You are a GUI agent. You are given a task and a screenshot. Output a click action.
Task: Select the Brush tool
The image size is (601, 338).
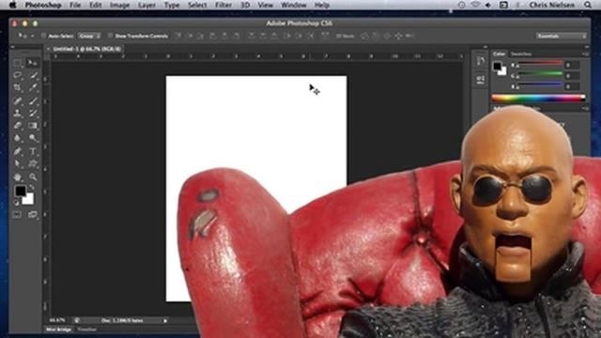coord(33,100)
